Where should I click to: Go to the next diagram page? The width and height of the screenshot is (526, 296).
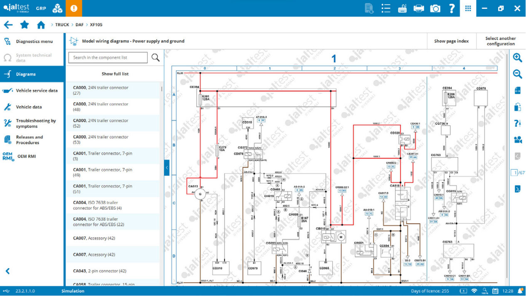click(518, 189)
